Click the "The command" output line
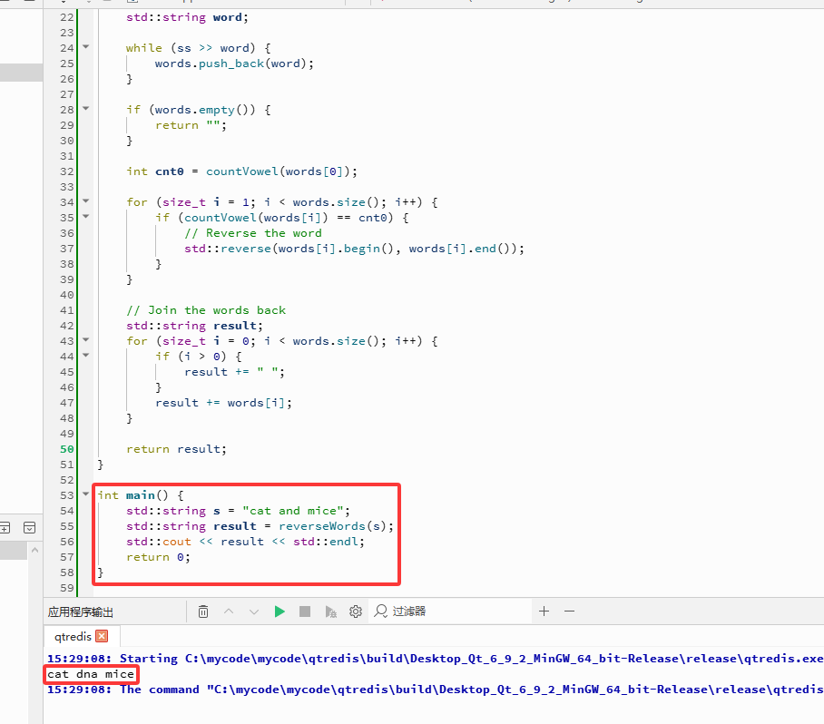 click(x=435, y=690)
